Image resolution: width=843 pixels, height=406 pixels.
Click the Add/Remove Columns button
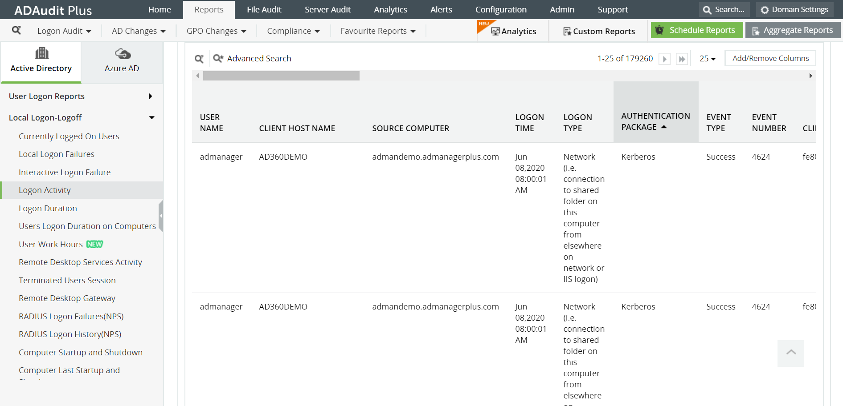(x=770, y=58)
